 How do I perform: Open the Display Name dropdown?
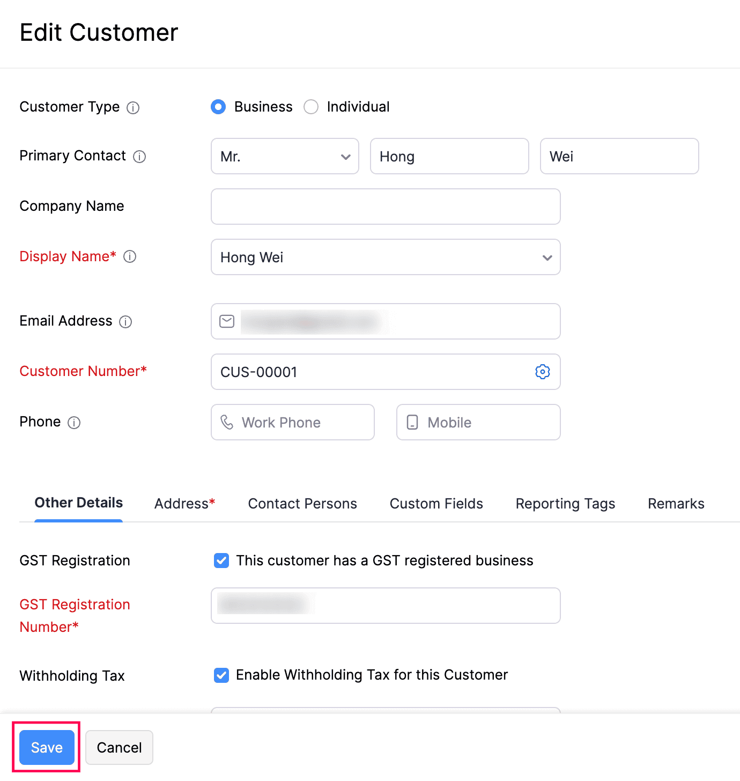point(546,257)
